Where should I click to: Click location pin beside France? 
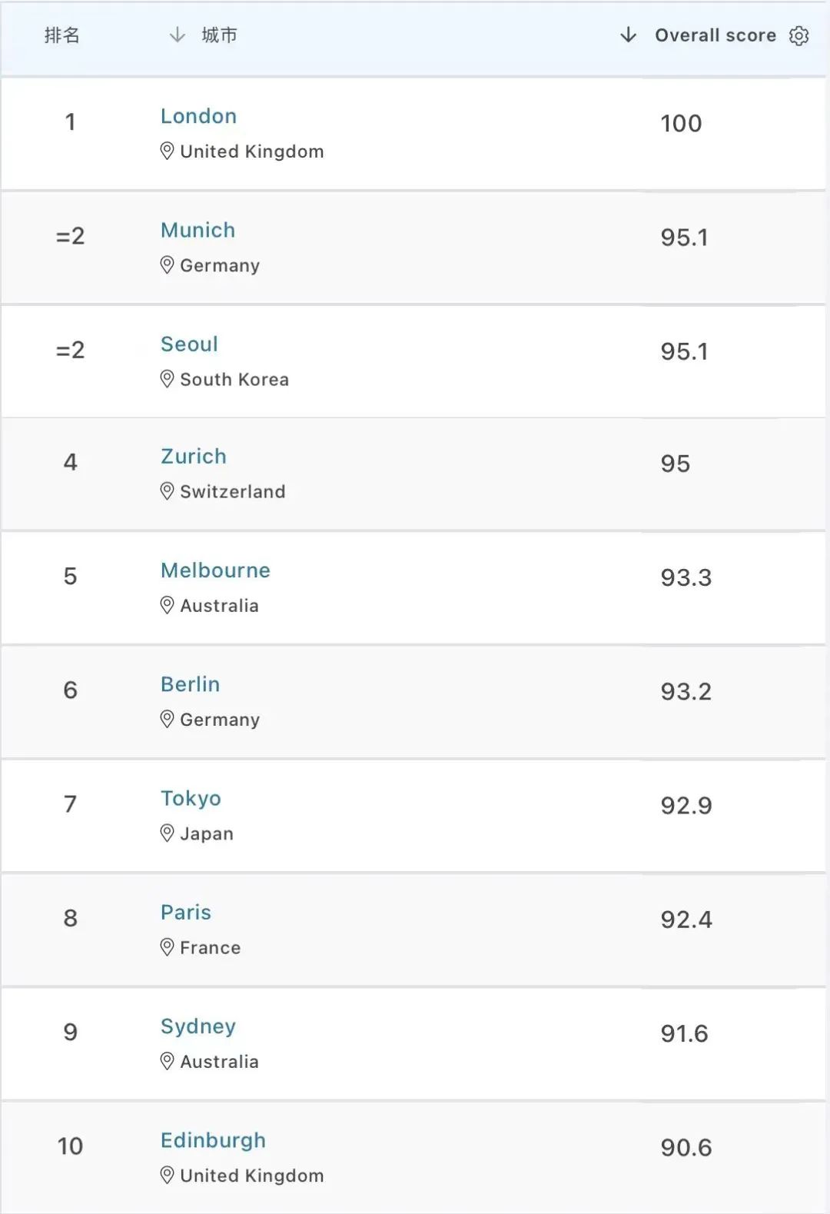click(x=167, y=947)
